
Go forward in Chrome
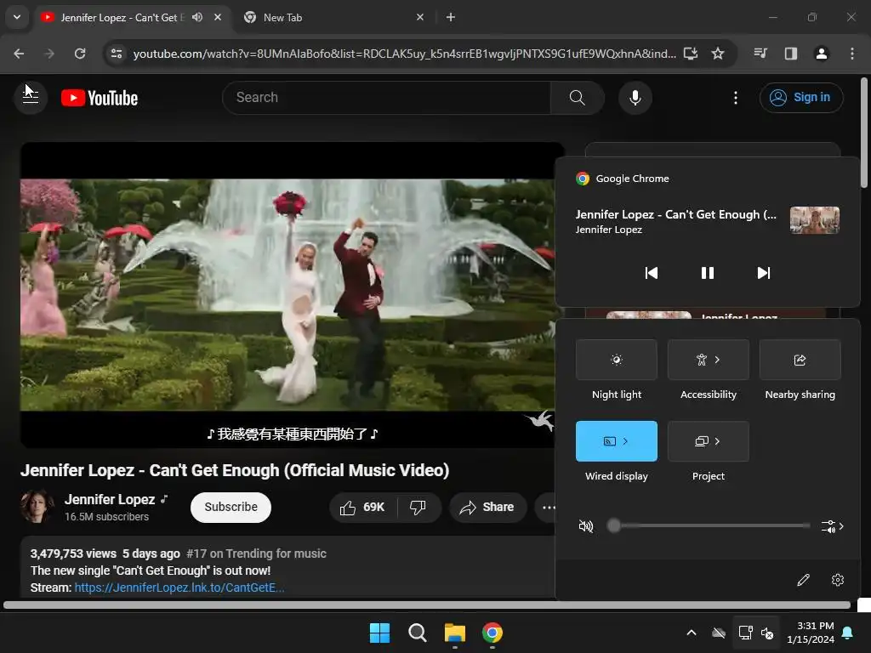pos(49,54)
